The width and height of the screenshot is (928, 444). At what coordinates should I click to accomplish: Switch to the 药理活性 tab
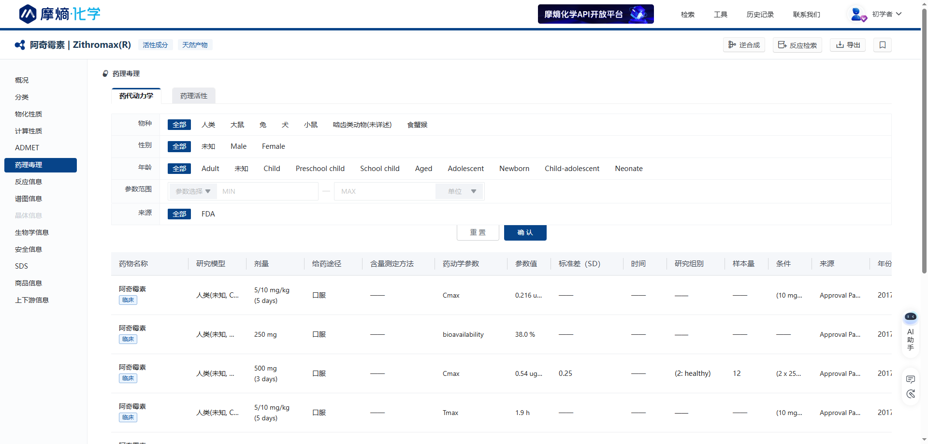[x=194, y=96]
